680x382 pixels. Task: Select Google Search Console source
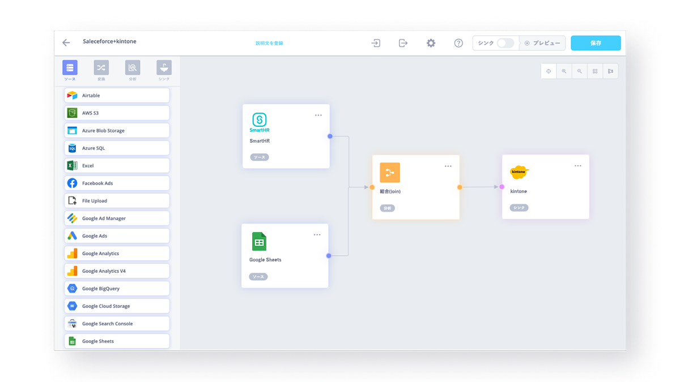coord(117,323)
